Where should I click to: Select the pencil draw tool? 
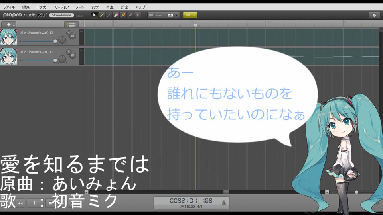(x=102, y=15)
